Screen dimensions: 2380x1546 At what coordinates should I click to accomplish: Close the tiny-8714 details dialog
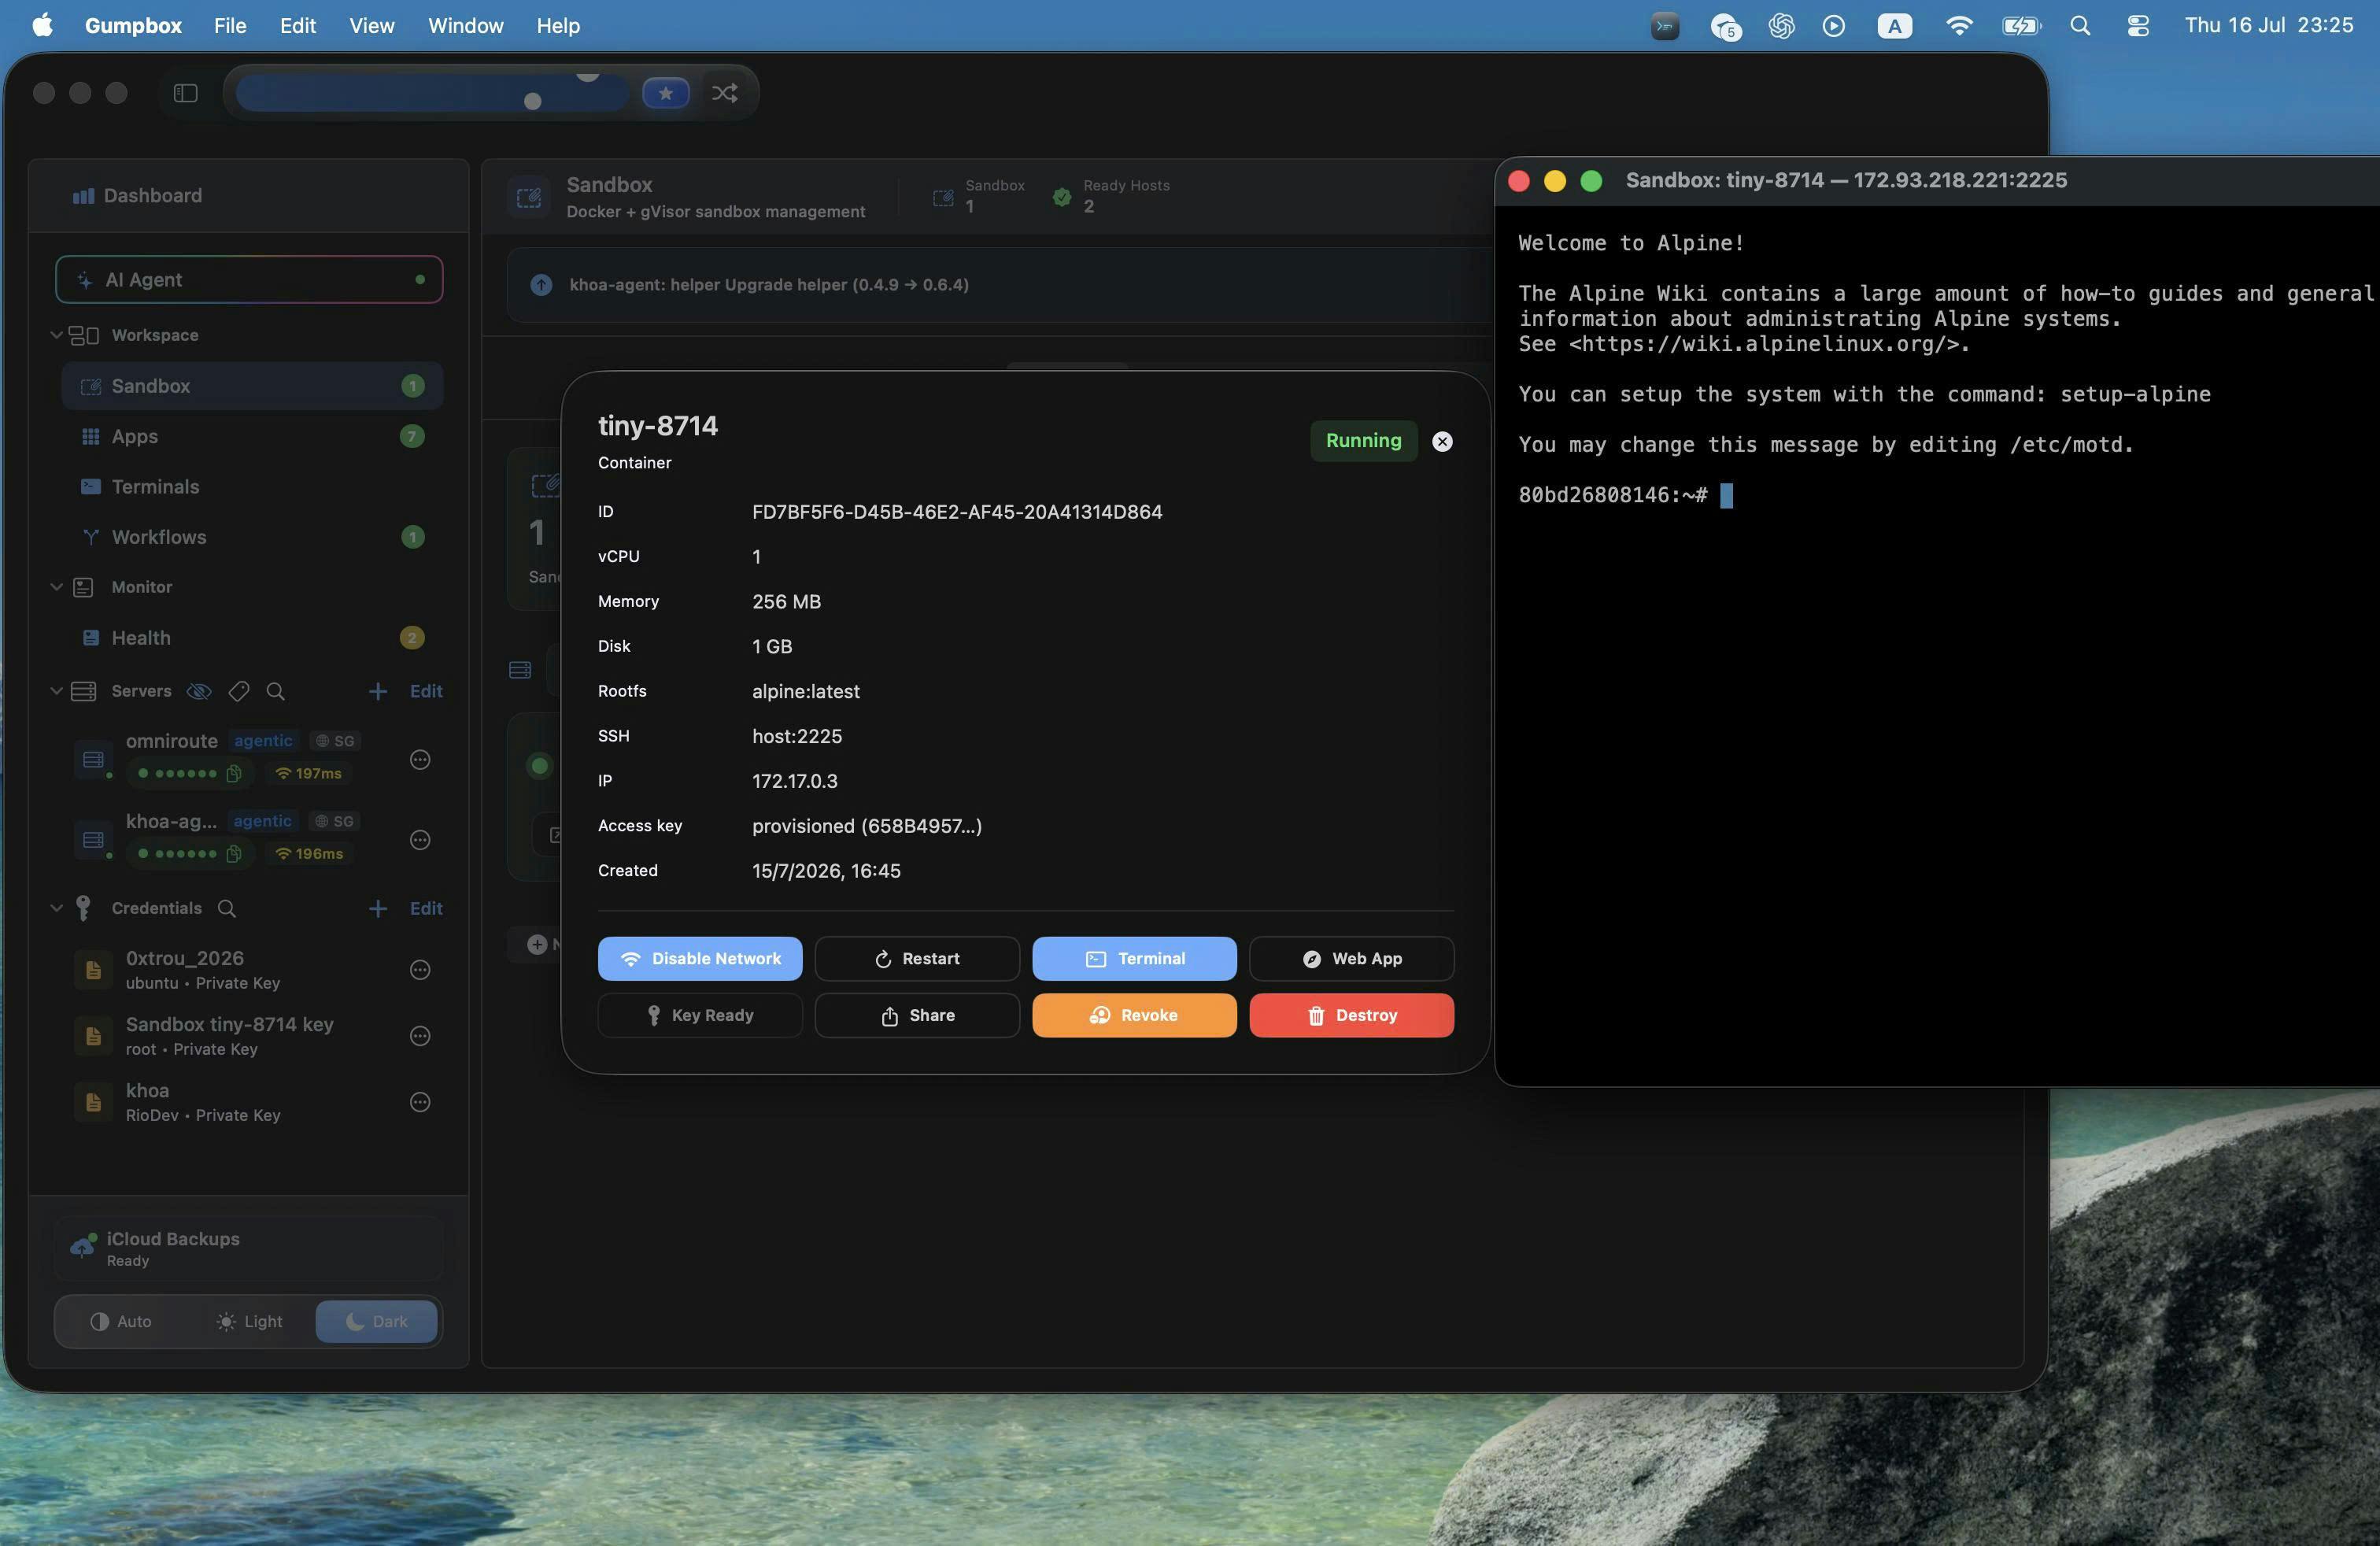(x=1442, y=442)
